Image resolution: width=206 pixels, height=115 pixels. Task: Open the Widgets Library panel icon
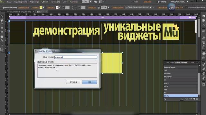click(x=204, y=31)
